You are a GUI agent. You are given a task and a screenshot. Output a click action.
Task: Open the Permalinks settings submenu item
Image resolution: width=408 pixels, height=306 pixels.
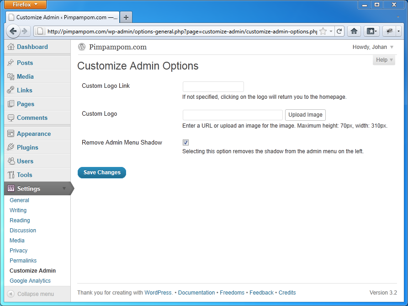click(23, 260)
